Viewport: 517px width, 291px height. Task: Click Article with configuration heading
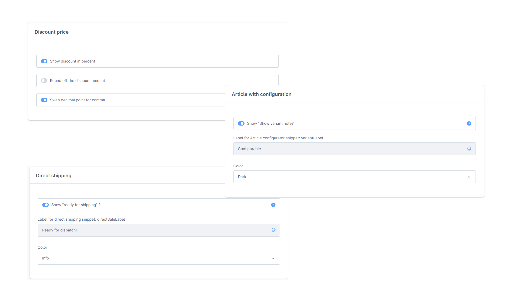point(261,94)
